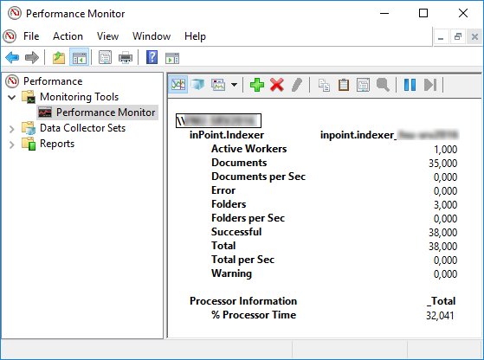The image size is (484, 360).
Task: Toggle Show/Hide Console Tree button
Action: (x=80, y=58)
